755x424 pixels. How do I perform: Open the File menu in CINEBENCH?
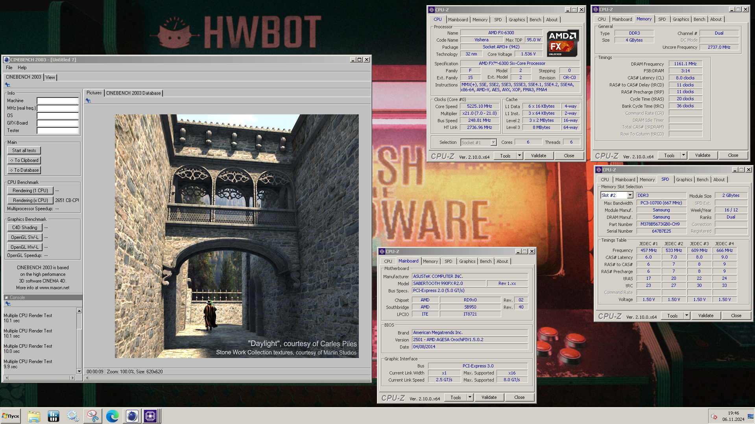pyautogui.click(x=9, y=68)
